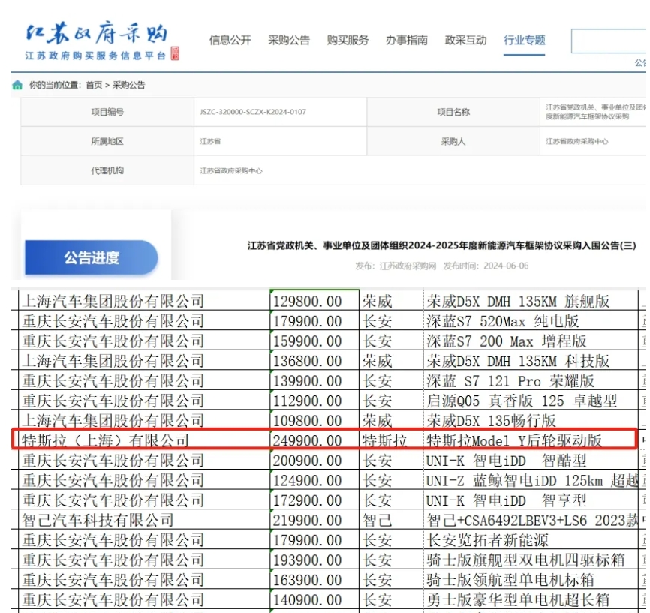Select cell 长安览拓者新能源

click(x=531, y=540)
